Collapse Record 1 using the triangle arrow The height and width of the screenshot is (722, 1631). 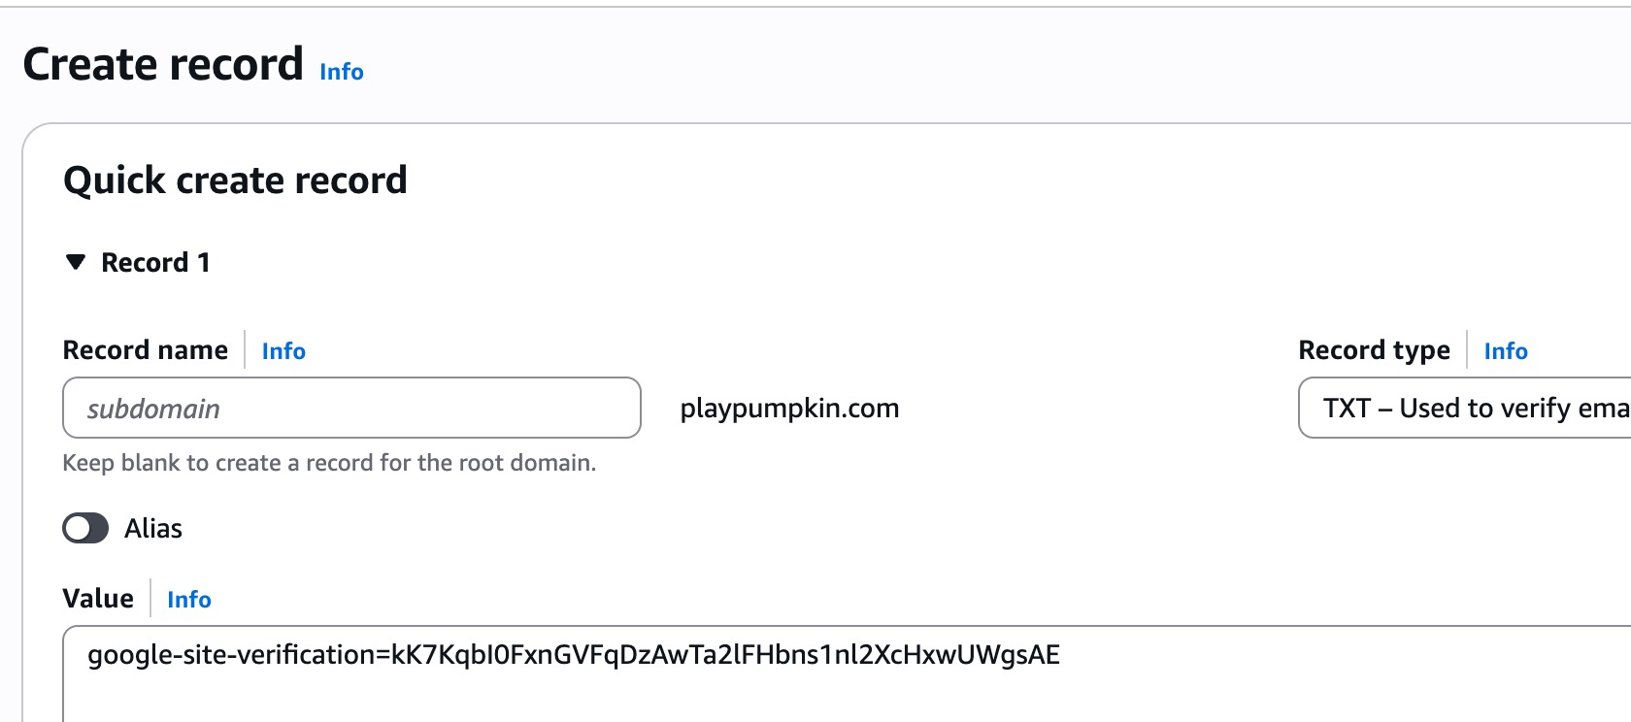(76, 262)
